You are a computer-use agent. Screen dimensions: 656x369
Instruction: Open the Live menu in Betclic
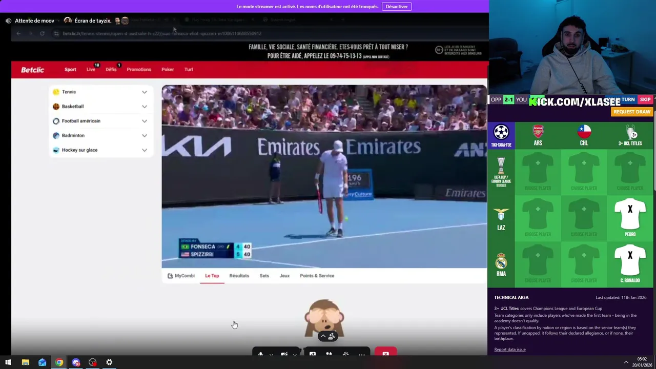(x=91, y=70)
